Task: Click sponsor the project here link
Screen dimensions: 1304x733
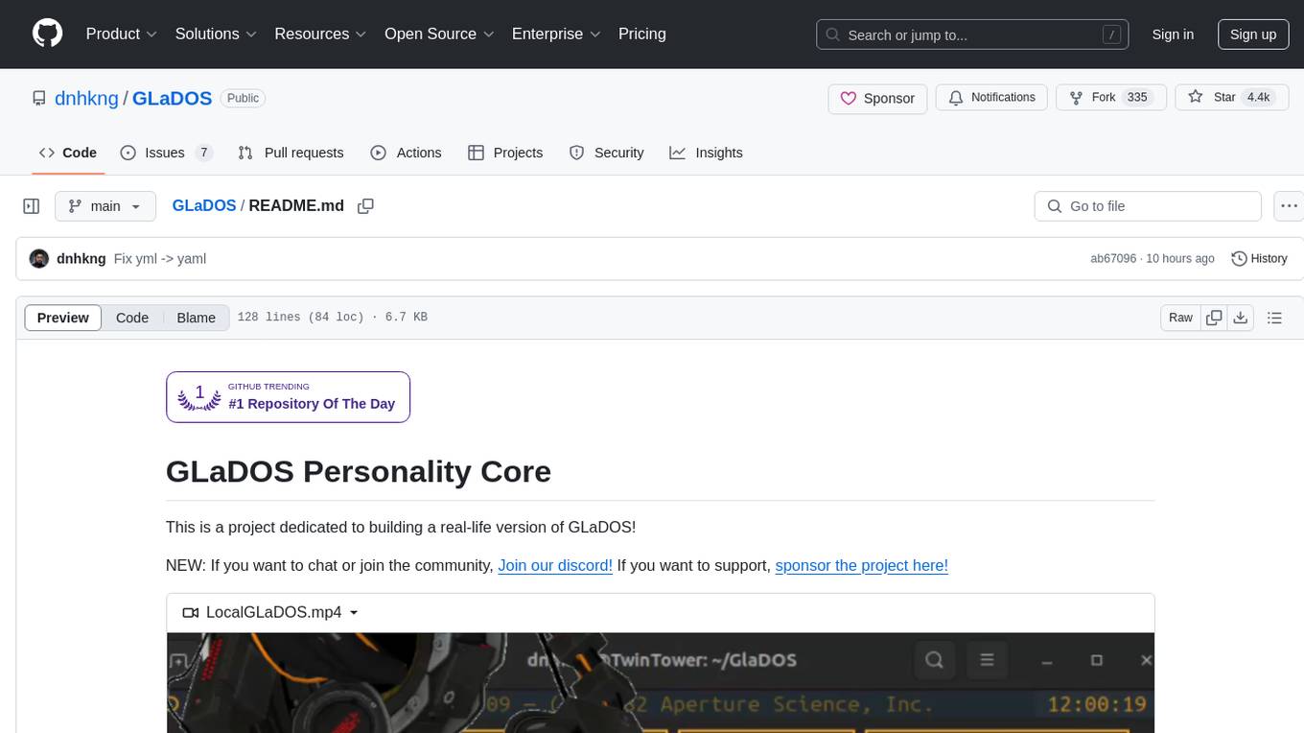Action: pos(861,565)
